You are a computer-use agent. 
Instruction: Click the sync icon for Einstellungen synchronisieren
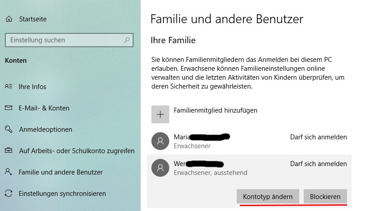tap(8, 193)
